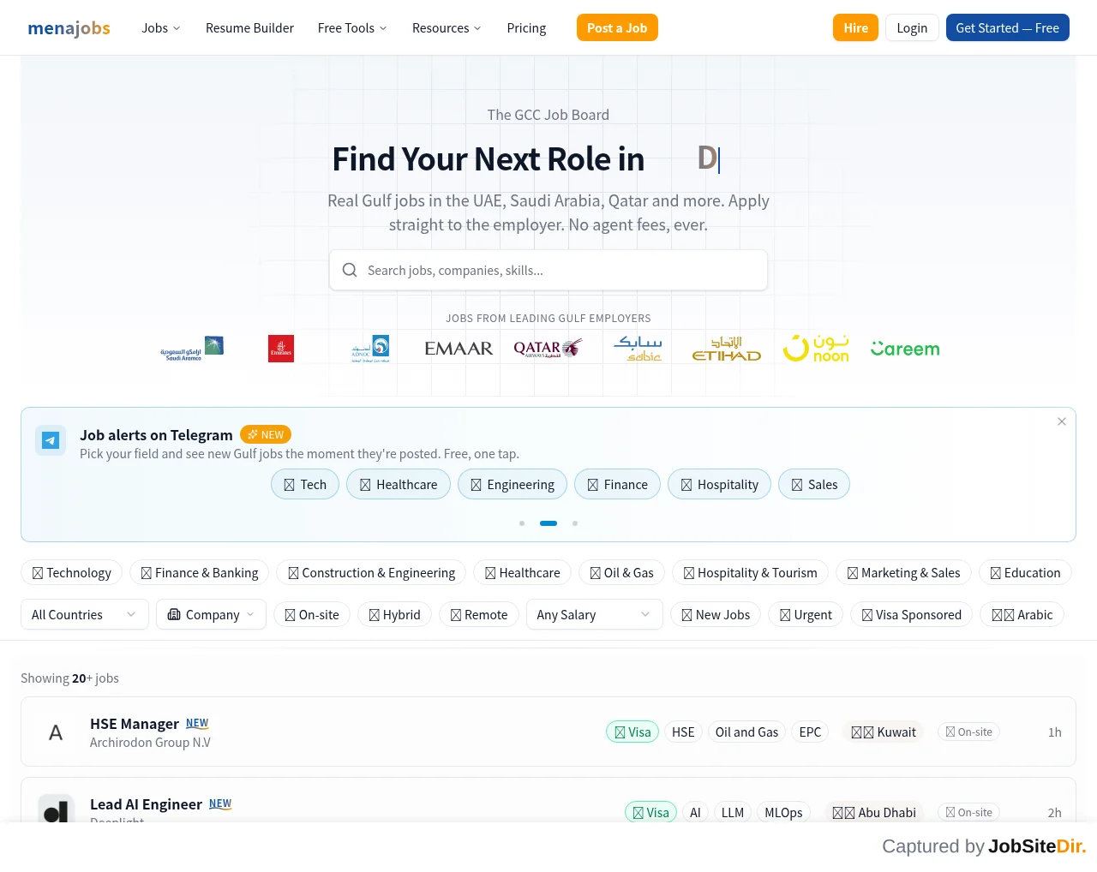Filter by Marketing & Sales category

click(903, 573)
